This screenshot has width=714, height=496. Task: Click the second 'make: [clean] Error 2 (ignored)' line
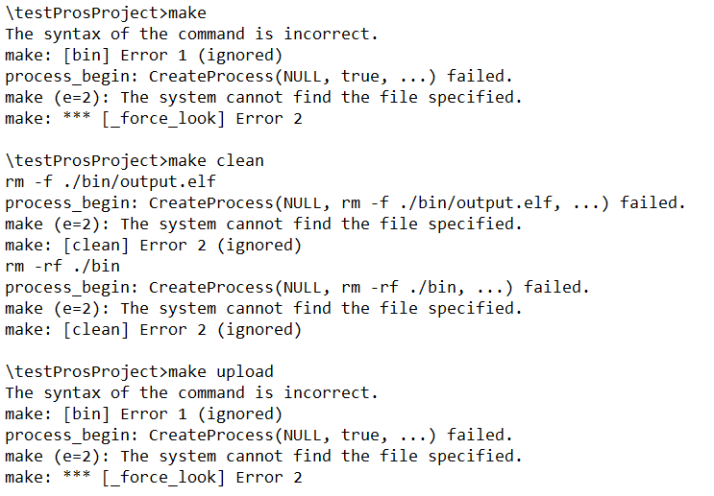[154, 330]
